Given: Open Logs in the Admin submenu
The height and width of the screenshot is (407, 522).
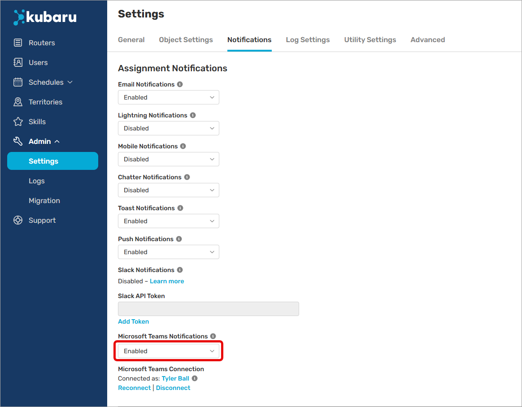Looking at the screenshot, I should [x=37, y=181].
